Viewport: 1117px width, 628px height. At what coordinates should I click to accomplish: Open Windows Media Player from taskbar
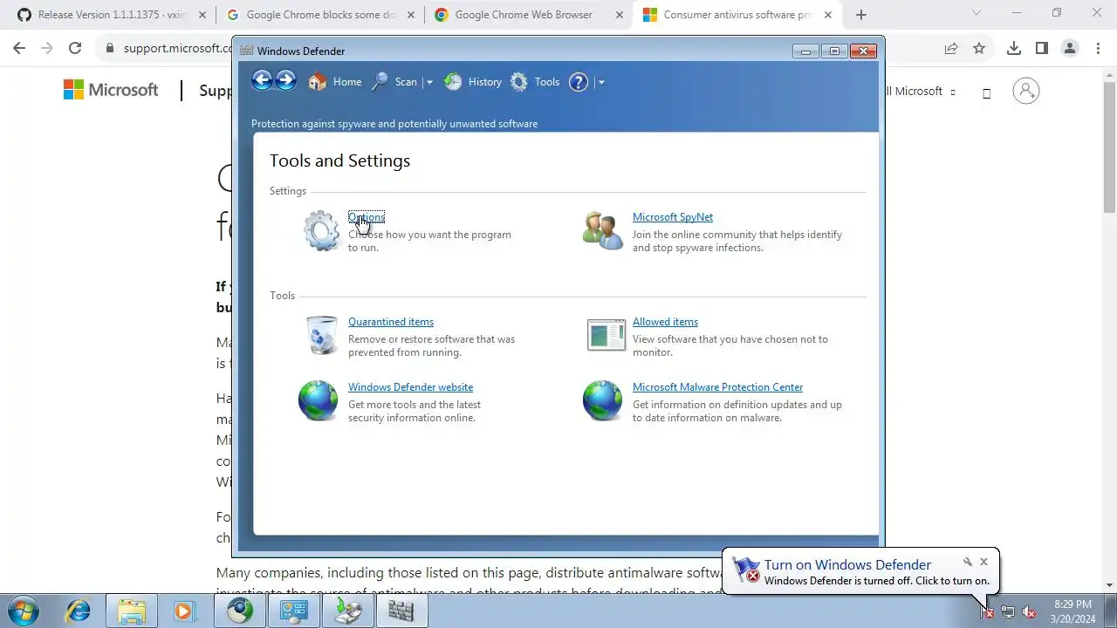pyautogui.click(x=184, y=611)
